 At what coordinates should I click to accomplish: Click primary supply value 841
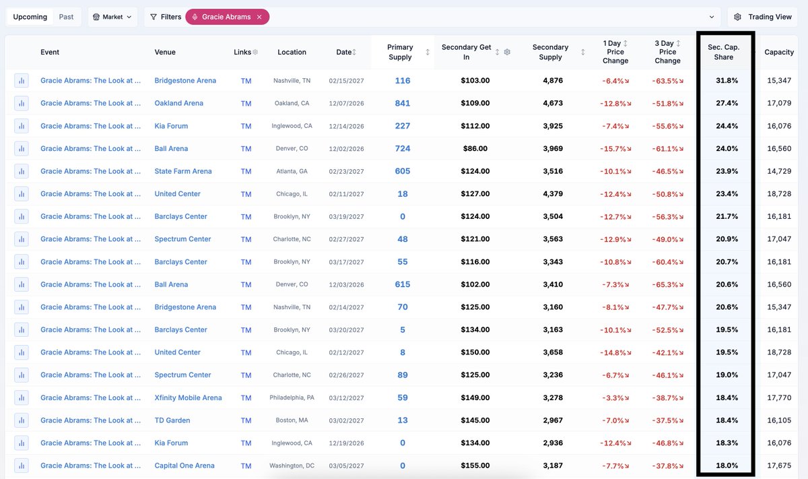[403, 104]
